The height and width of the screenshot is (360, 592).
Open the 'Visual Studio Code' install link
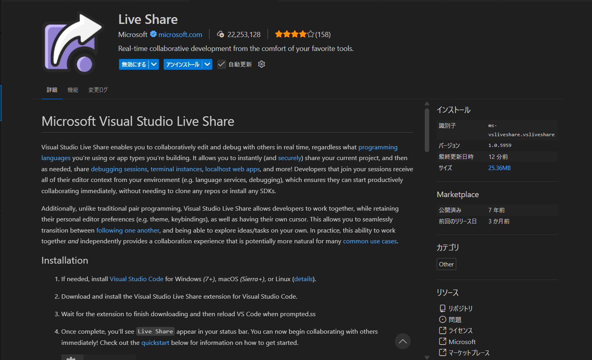pos(137,279)
